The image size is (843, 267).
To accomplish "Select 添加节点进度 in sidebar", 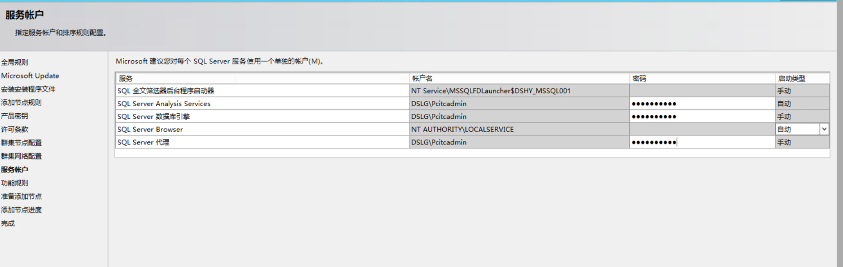I will click(21, 210).
